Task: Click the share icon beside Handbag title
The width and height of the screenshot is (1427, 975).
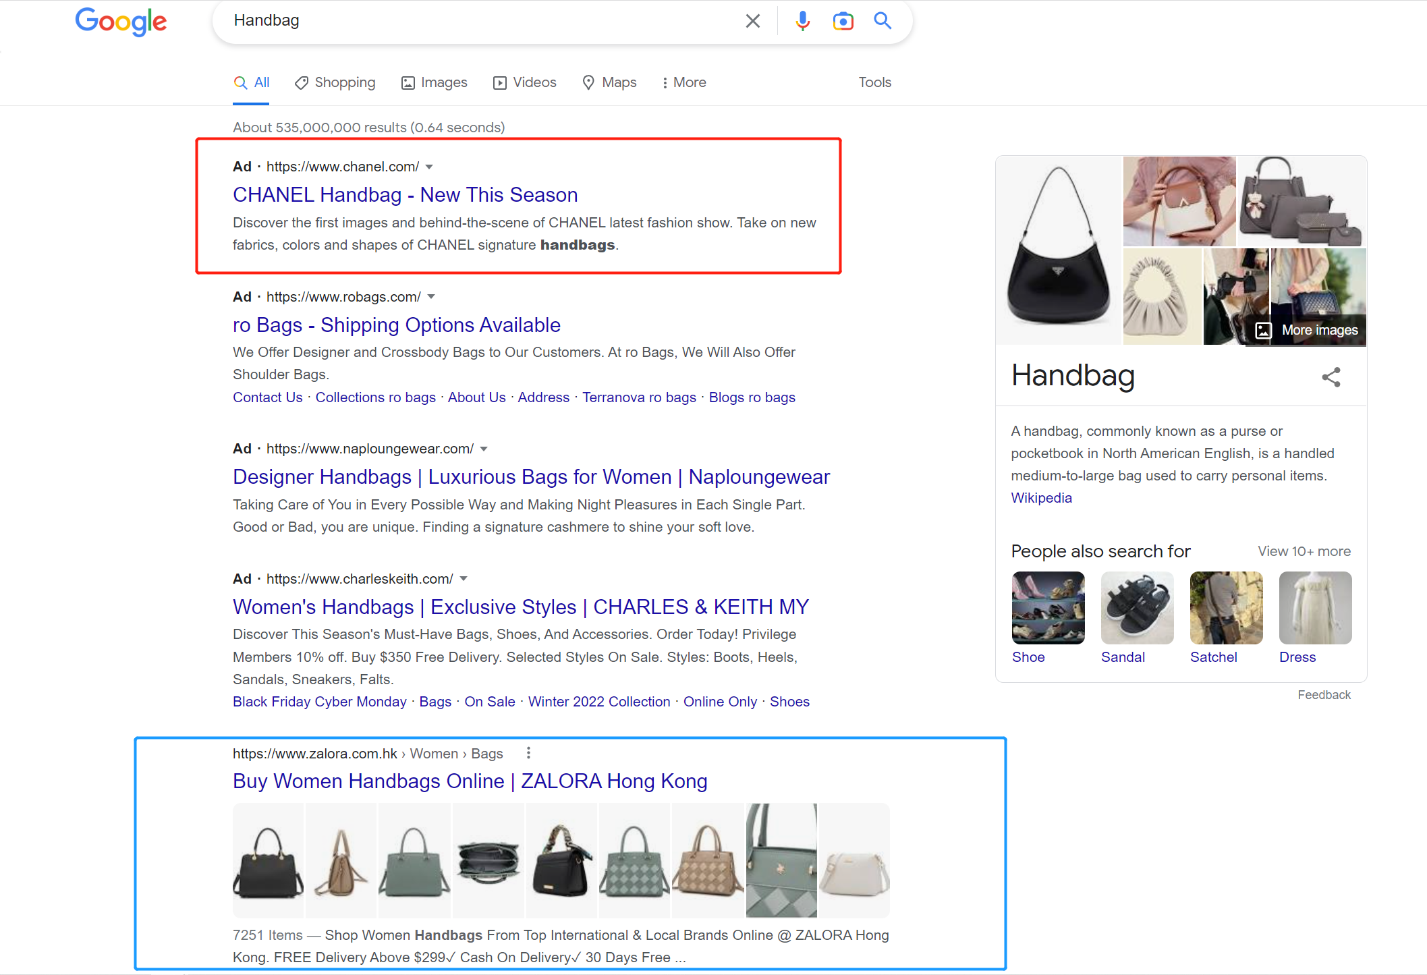Action: [x=1331, y=377]
